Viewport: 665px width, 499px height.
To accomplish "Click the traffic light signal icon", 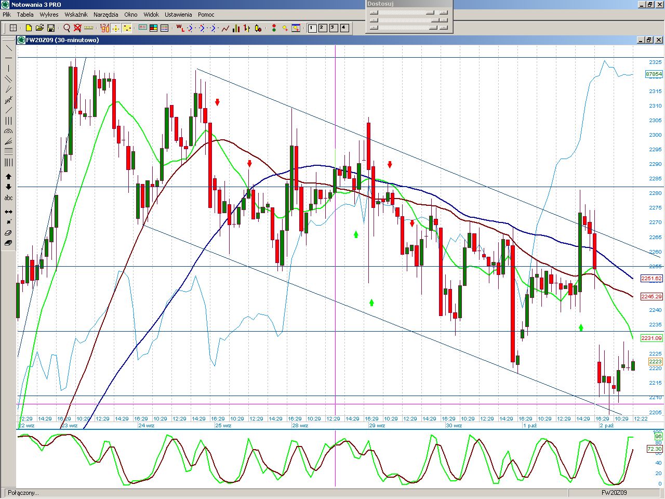I will [x=274, y=28].
